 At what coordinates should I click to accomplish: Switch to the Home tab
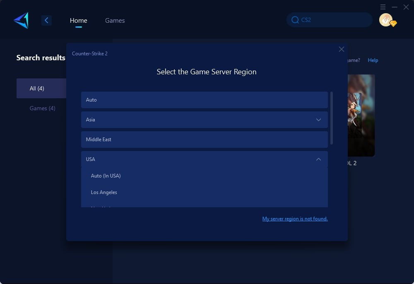click(78, 21)
